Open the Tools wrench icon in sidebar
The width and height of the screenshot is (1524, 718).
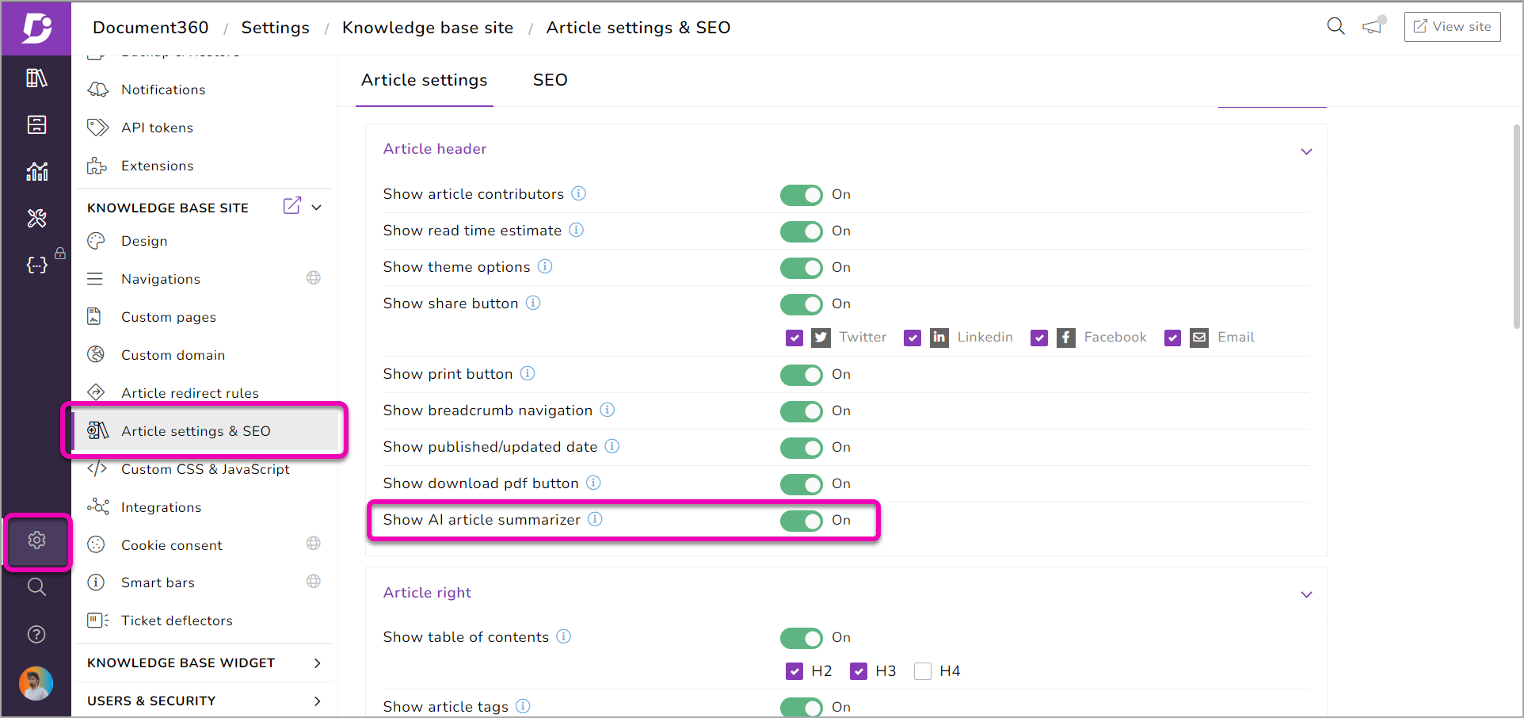36,218
